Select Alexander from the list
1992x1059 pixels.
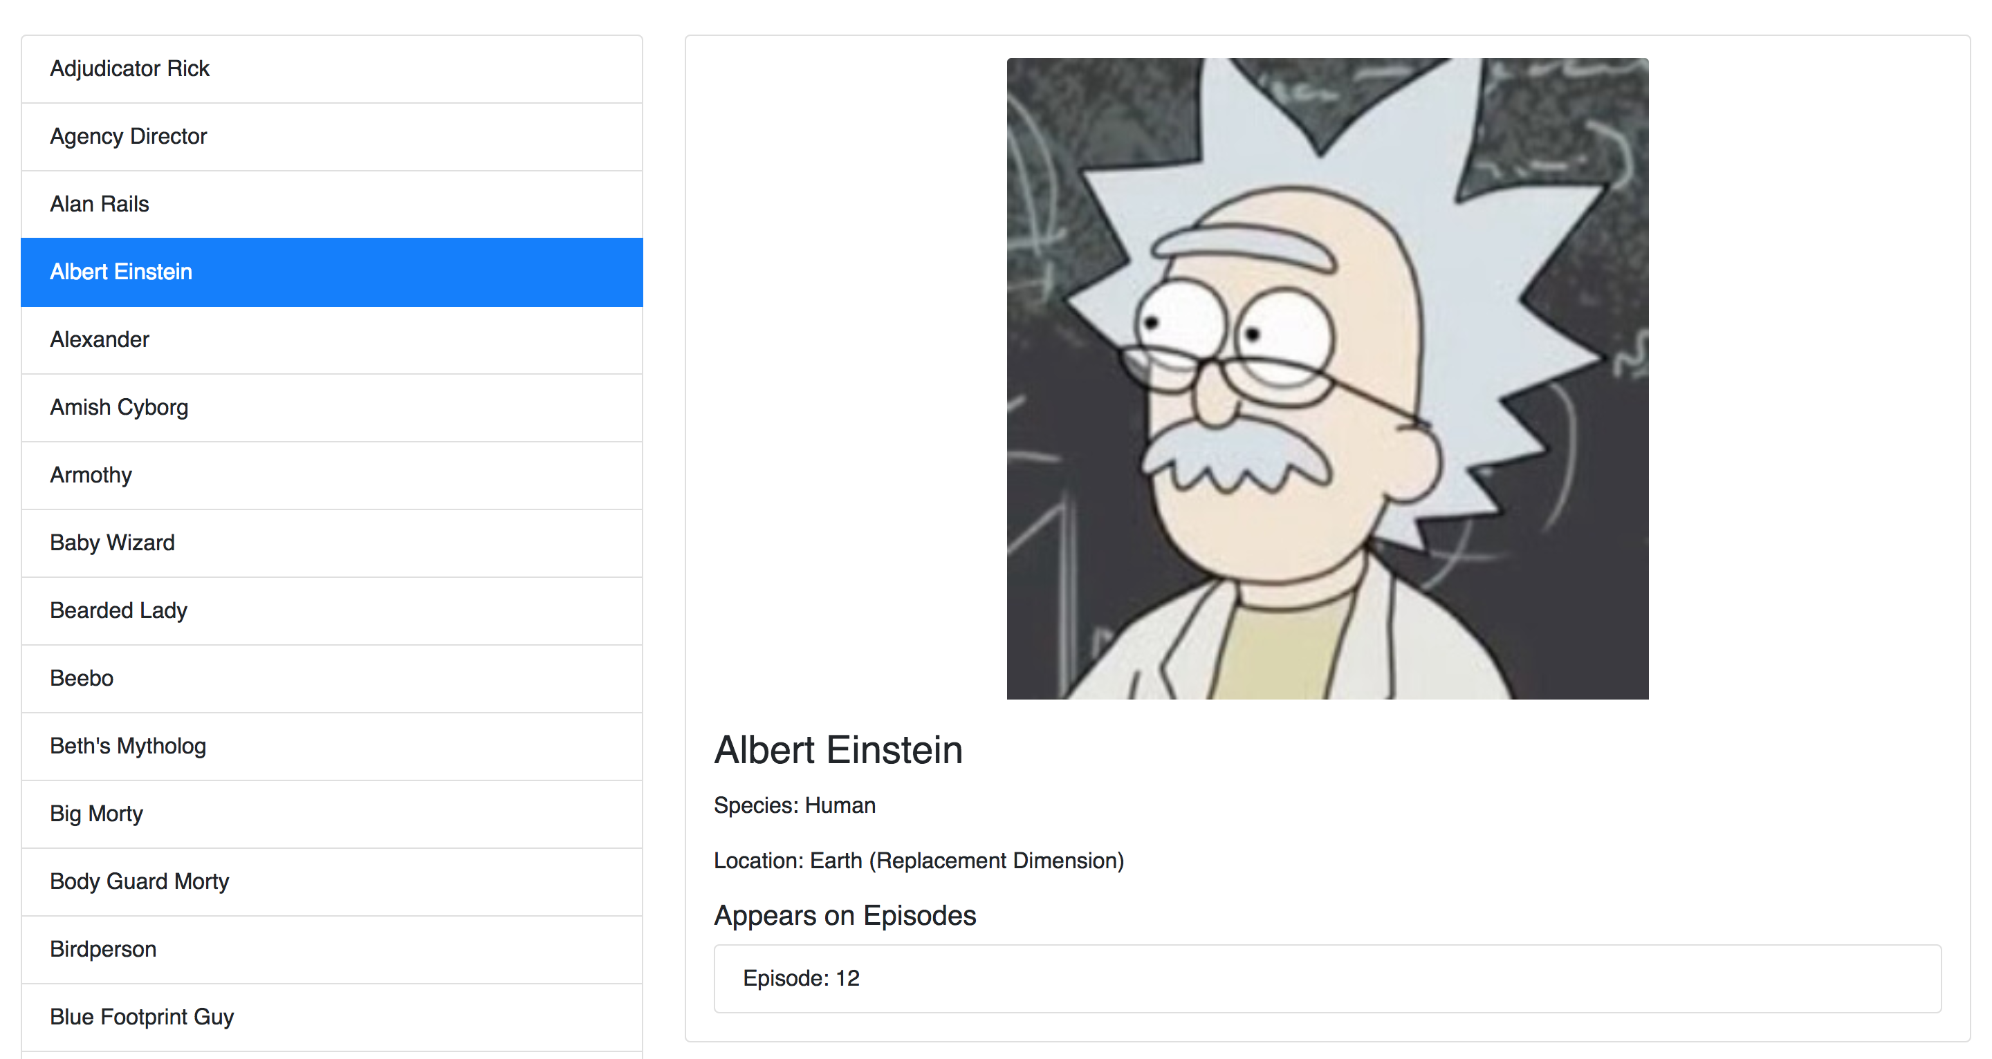(x=332, y=340)
